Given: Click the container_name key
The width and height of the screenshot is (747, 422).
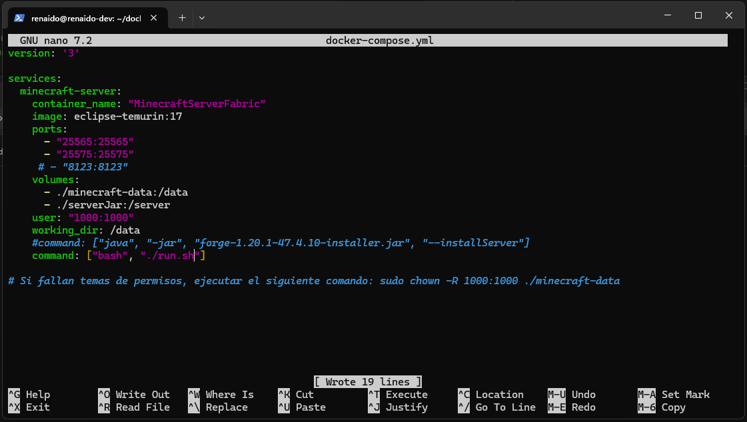Looking at the screenshot, I should [x=74, y=104].
